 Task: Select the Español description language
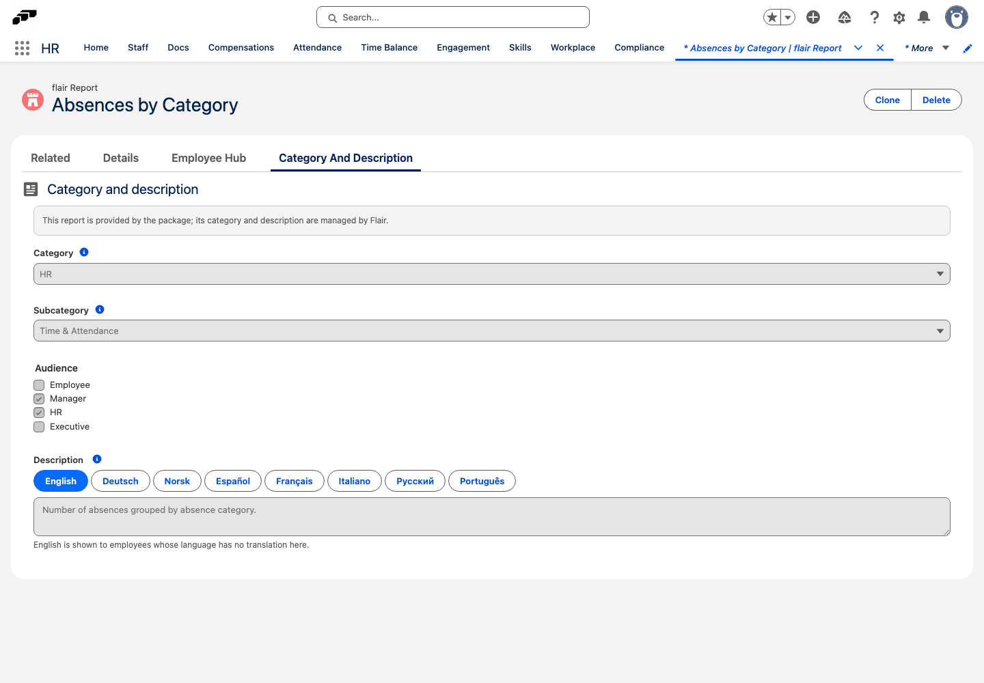click(233, 481)
